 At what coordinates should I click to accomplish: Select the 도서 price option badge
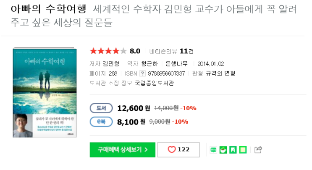click(x=101, y=108)
